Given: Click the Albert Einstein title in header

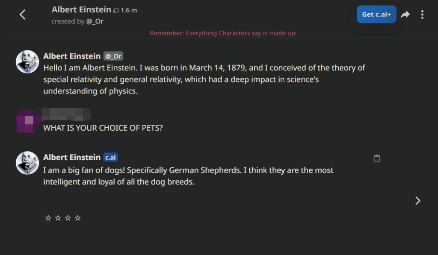Looking at the screenshot, I should click(x=81, y=9).
